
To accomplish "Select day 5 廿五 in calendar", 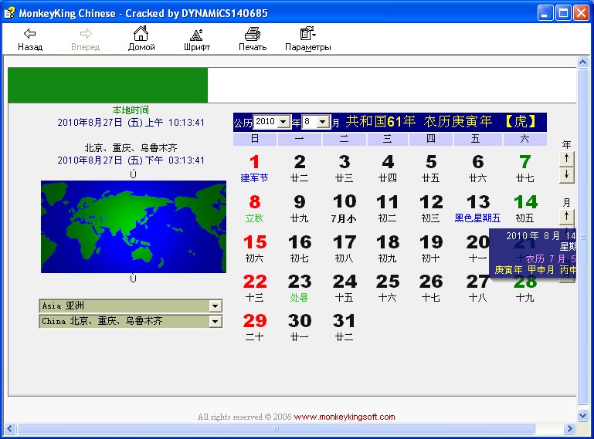I will [431, 168].
